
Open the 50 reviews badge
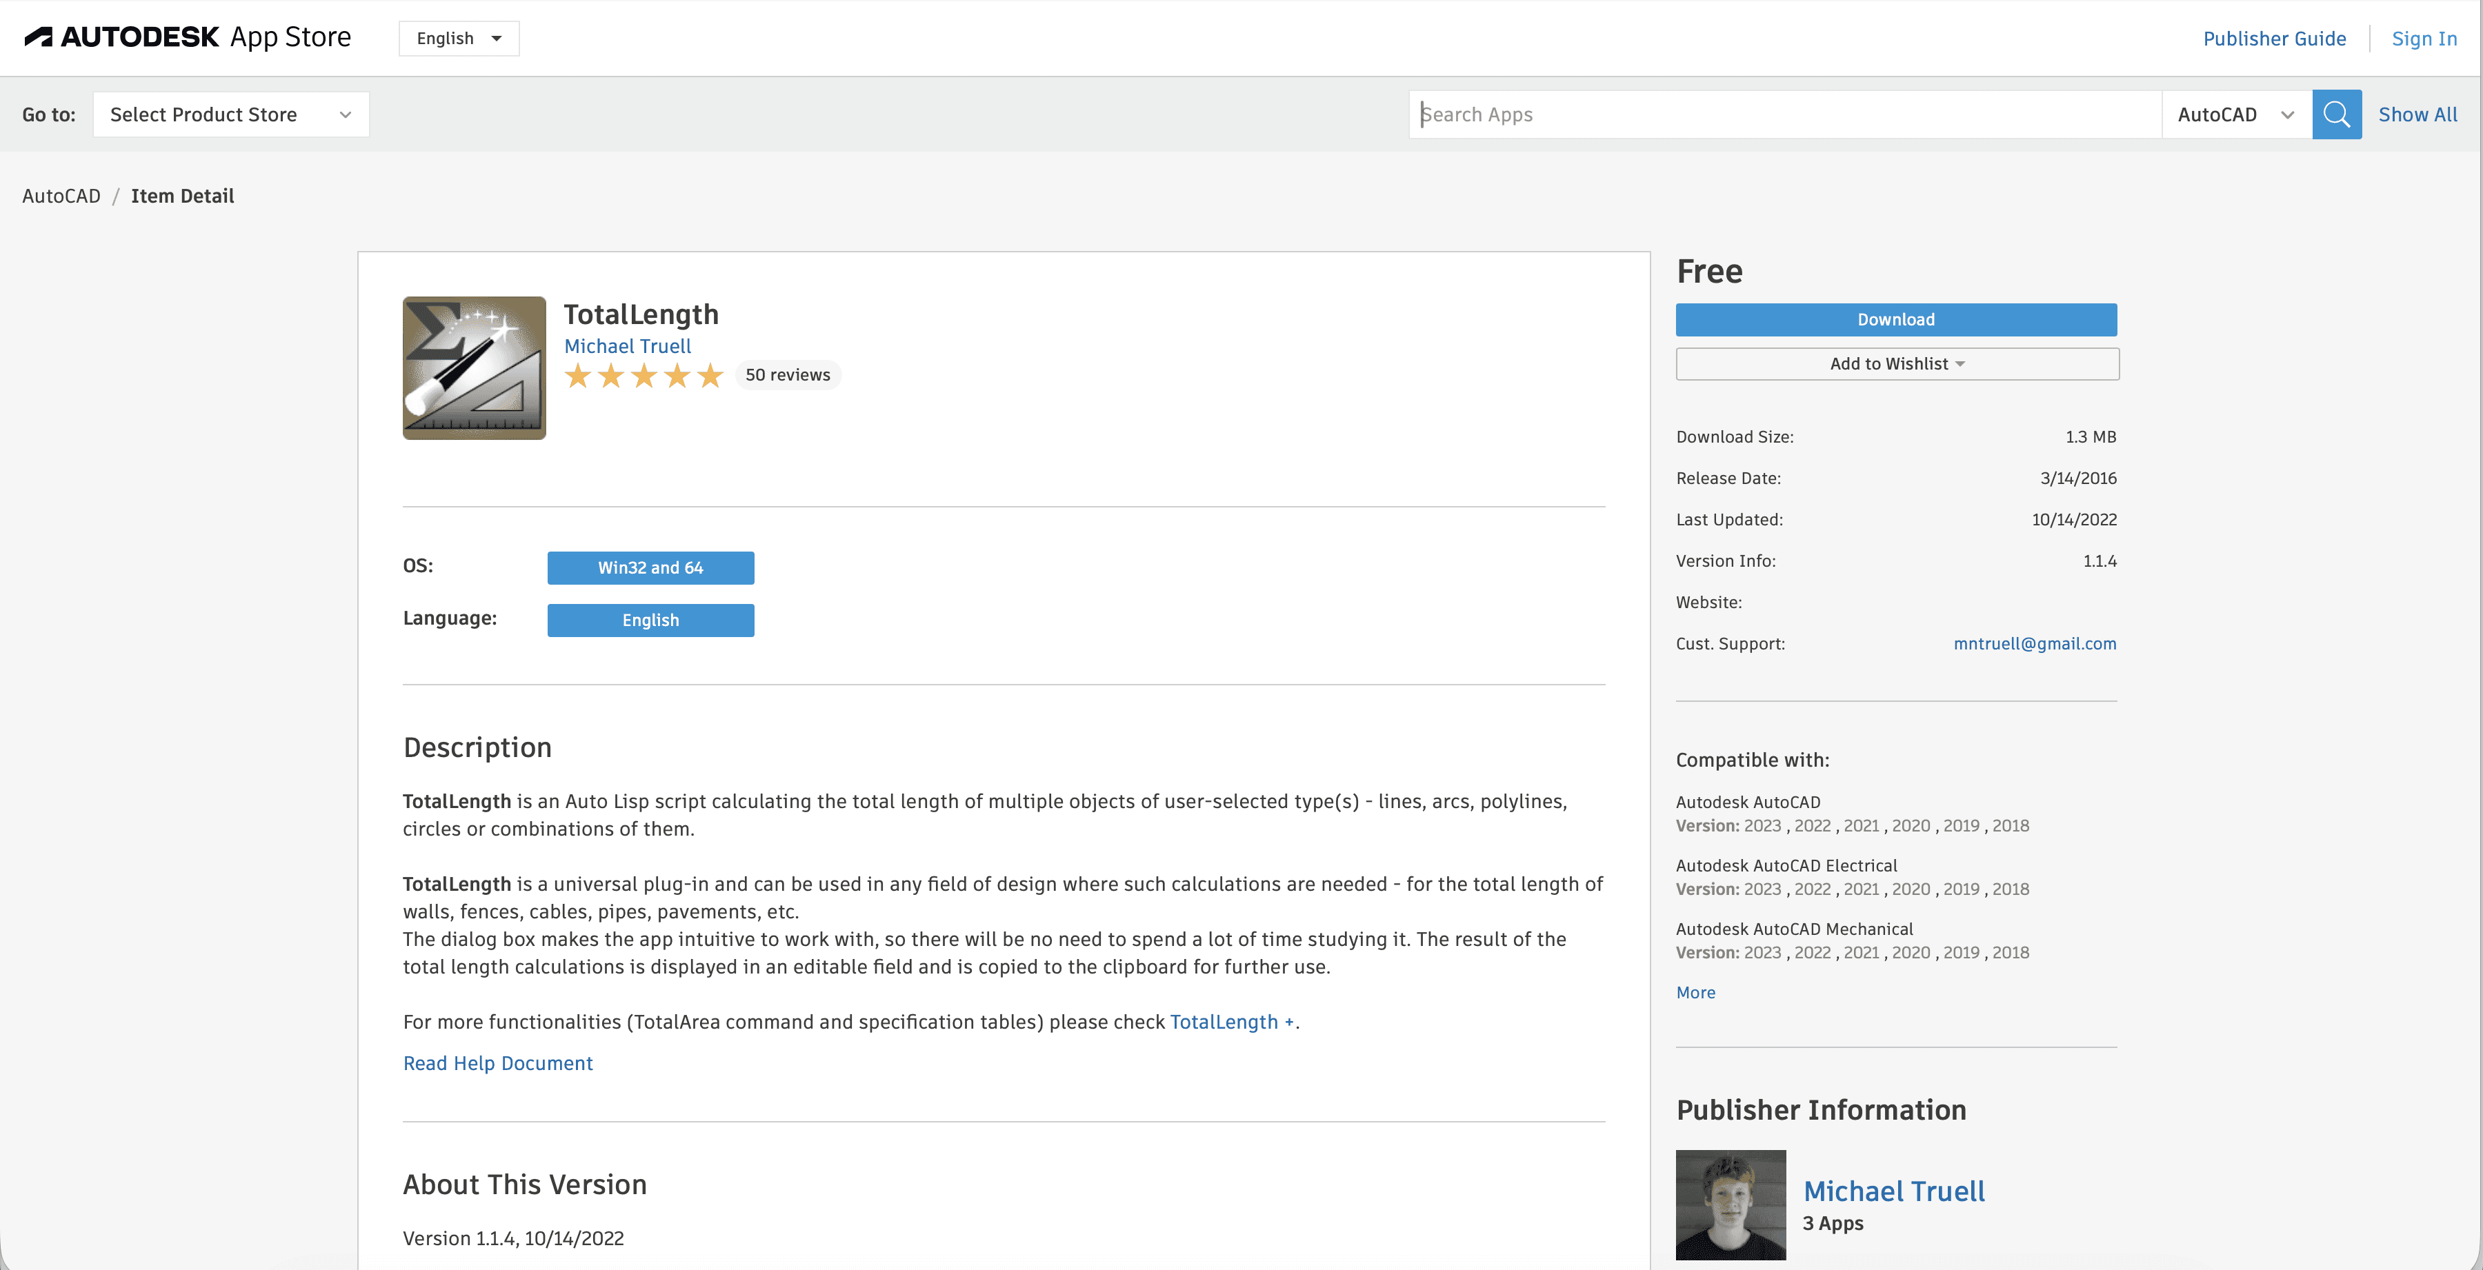[x=786, y=375]
